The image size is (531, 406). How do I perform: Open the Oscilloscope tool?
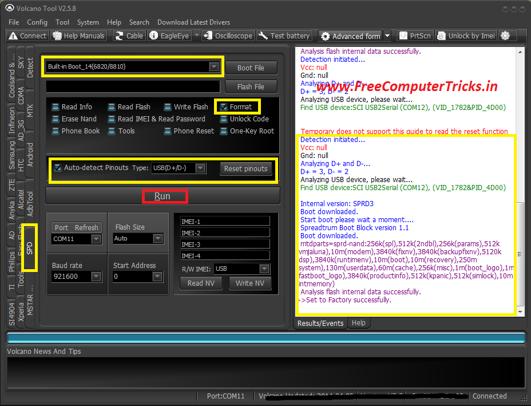click(228, 36)
